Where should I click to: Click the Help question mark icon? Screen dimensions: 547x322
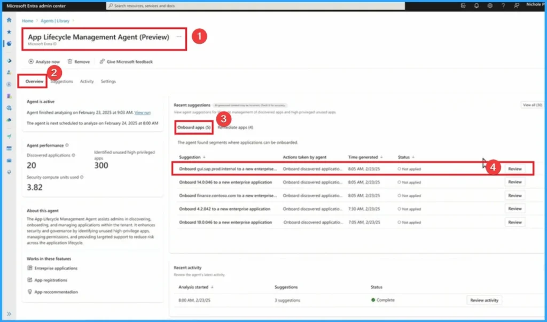503,5
